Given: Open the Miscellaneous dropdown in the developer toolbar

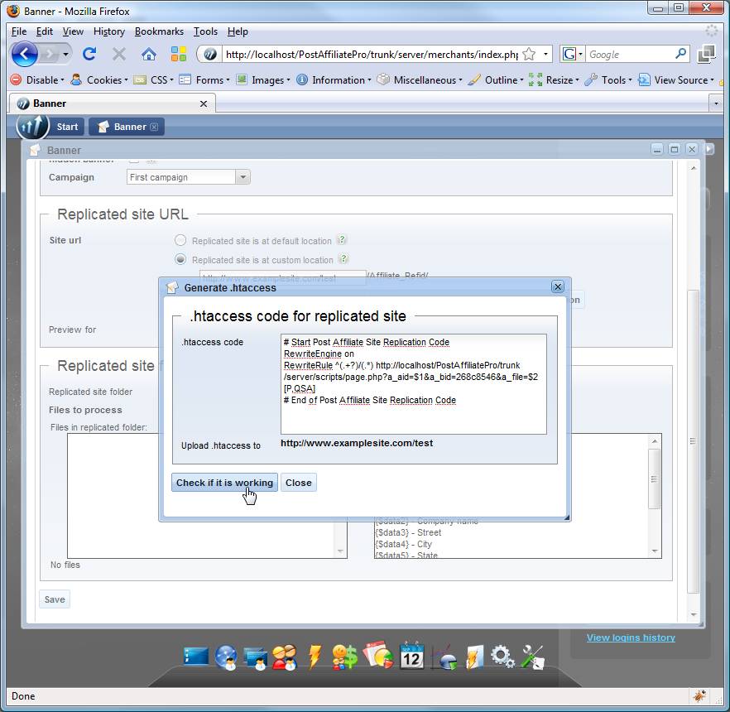Looking at the screenshot, I should [x=420, y=80].
